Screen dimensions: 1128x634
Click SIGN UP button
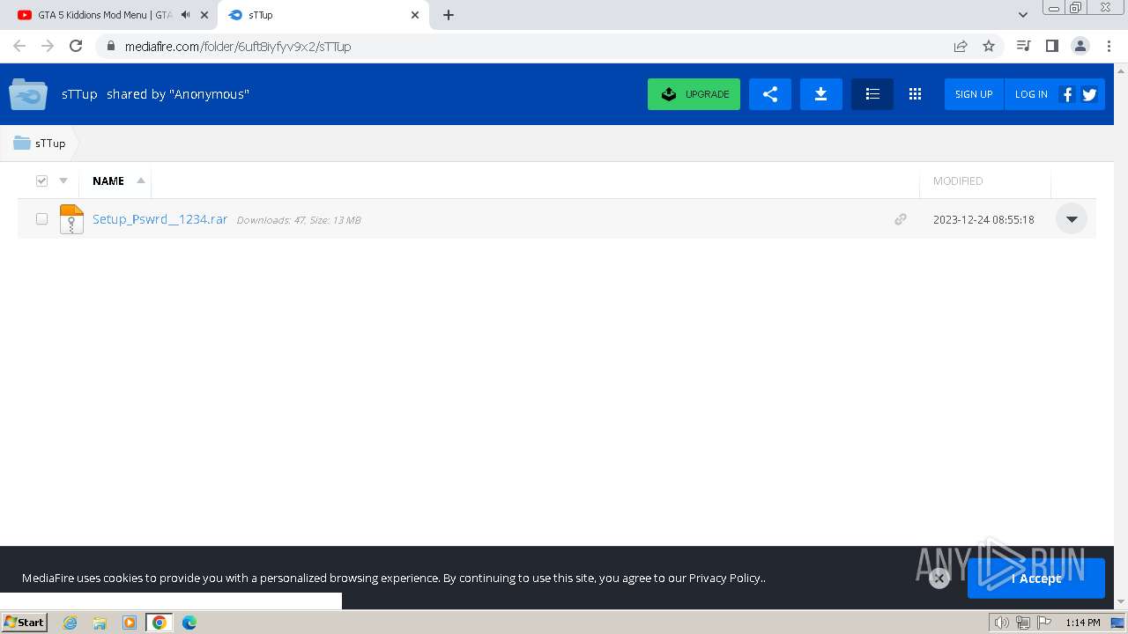point(974,94)
